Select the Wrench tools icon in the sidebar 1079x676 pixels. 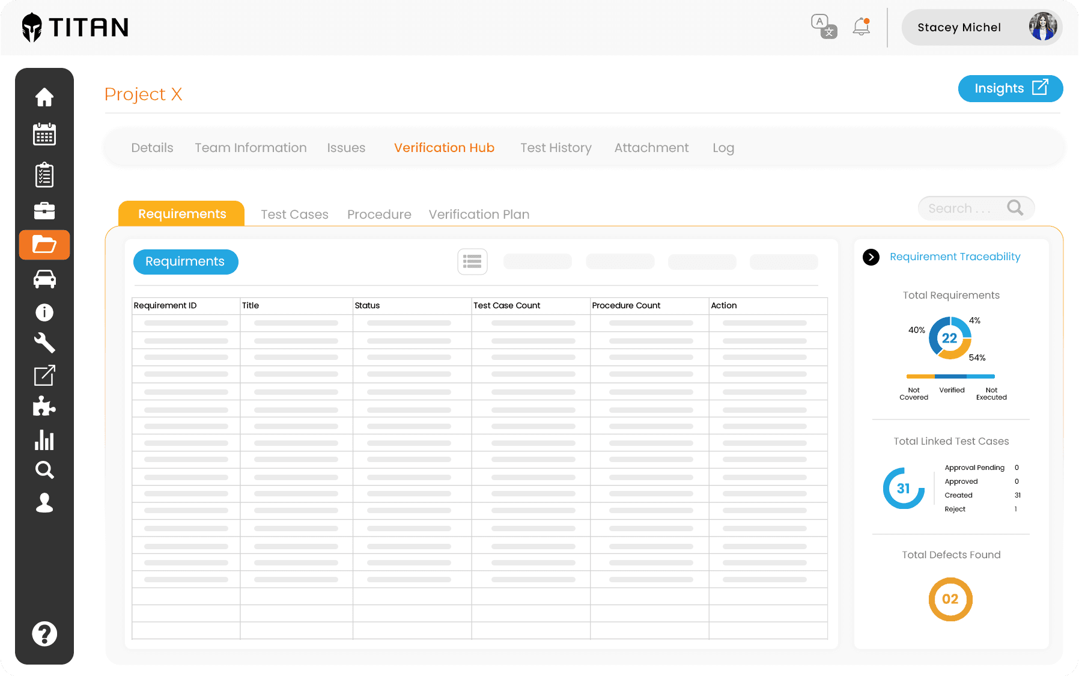[44, 343]
